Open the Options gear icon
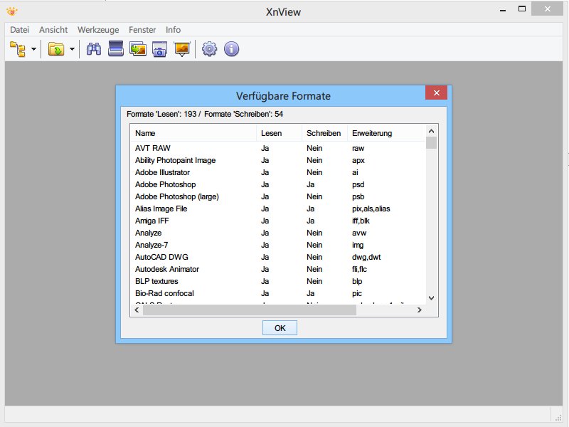The width and height of the screenshot is (569, 427). coord(209,49)
